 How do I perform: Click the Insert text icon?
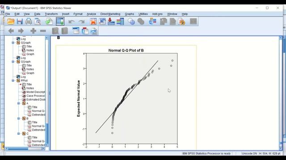(x=94, y=31)
